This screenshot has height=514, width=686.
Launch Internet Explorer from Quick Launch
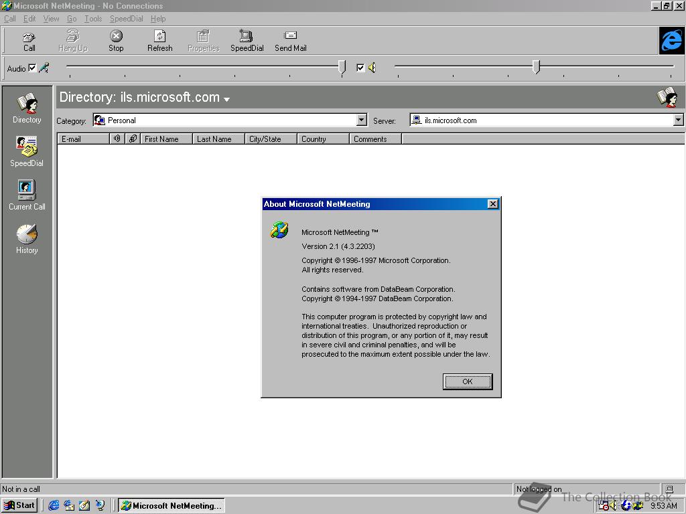tap(54, 505)
